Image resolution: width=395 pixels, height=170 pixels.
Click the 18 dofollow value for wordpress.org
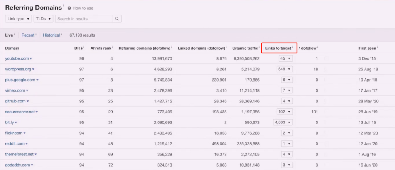click(x=316, y=69)
